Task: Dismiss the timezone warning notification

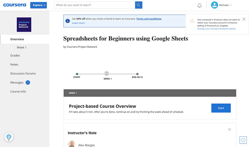Action: (244, 19)
